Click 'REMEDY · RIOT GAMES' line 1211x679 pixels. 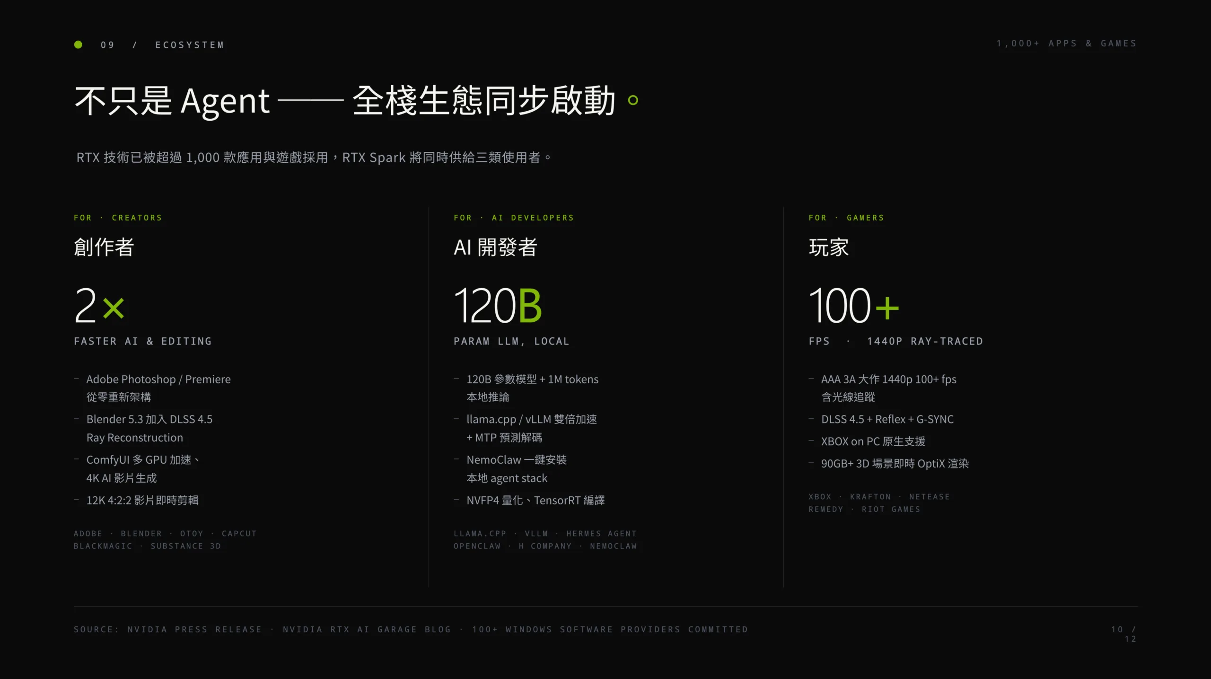coord(865,509)
